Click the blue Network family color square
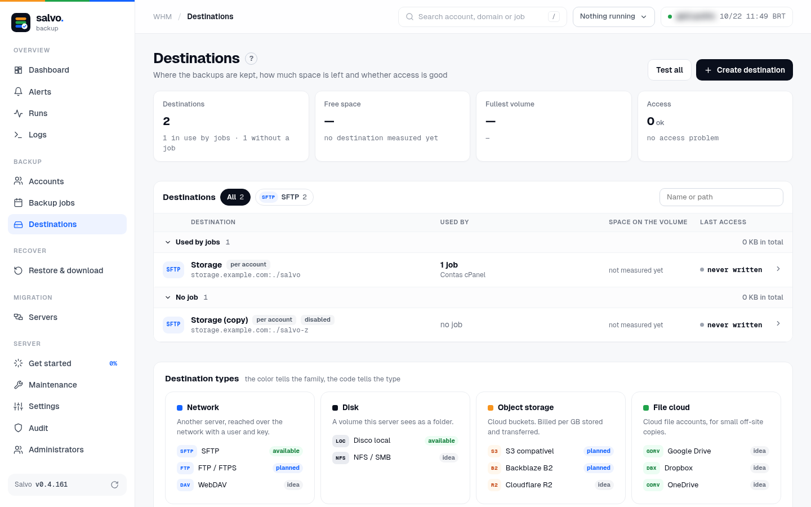The width and height of the screenshot is (811, 507). [x=180, y=408]
